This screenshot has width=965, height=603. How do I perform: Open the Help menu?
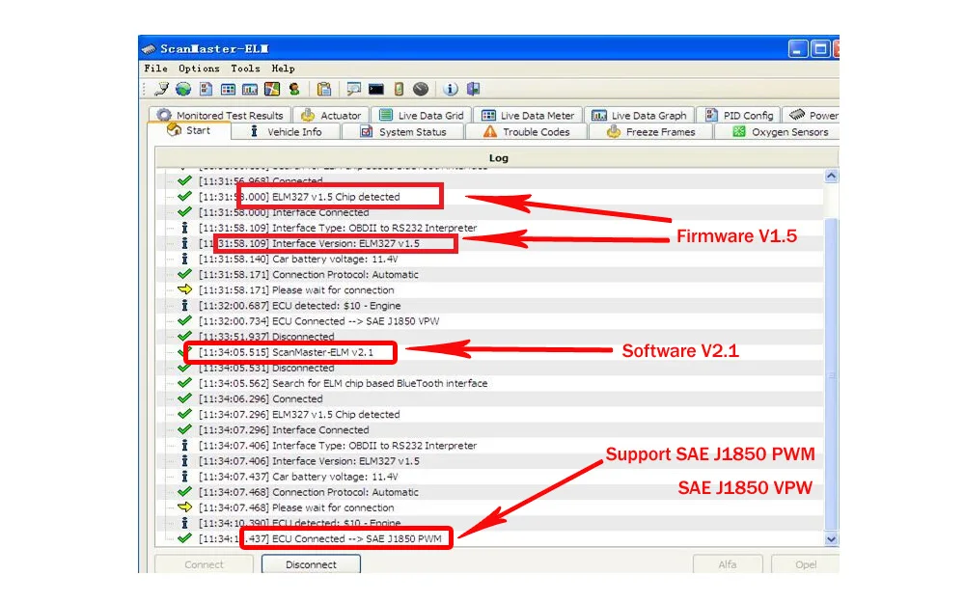click(283, 69)
